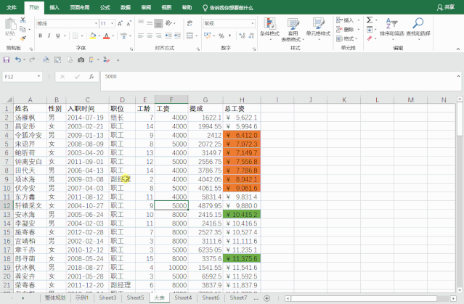Click the Format Painter brush icon
The image size is (464, 304).
pos(23,38)
